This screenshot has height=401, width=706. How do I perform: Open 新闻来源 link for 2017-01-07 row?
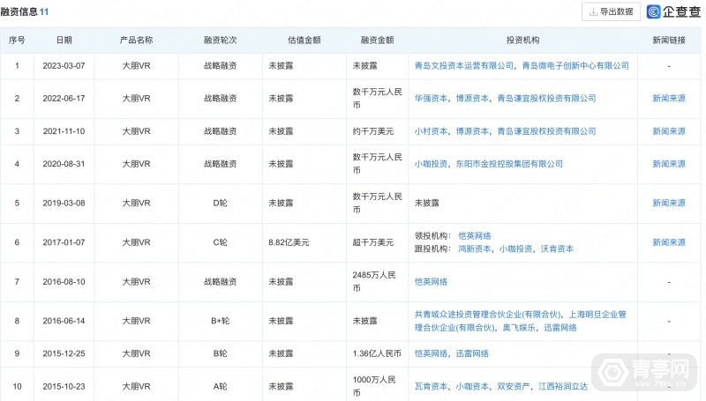tap(669, 242)
